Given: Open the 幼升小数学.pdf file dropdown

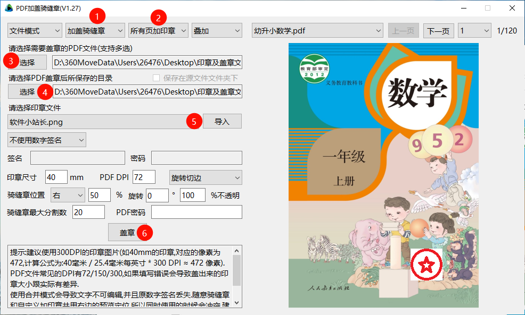Looking at the screenshot, I should click(317, 31).
